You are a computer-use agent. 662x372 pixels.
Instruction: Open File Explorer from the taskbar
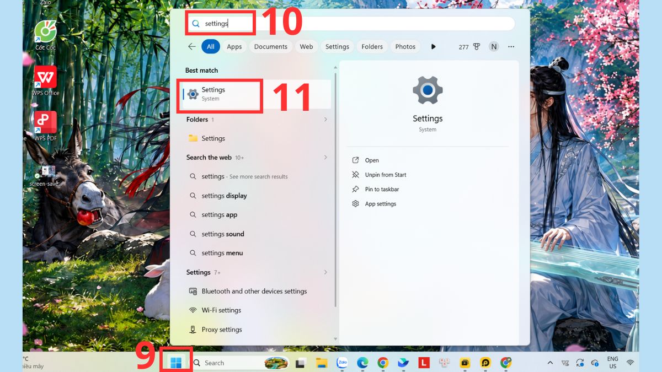click(x=322, y=363)
